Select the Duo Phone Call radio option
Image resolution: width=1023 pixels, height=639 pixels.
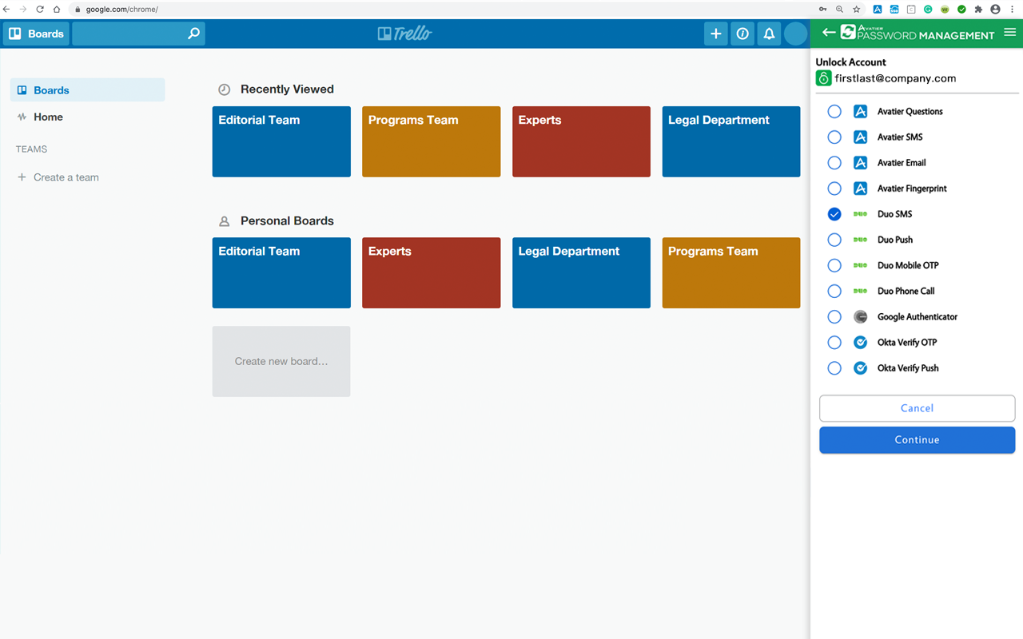click(x=834, y=291)
